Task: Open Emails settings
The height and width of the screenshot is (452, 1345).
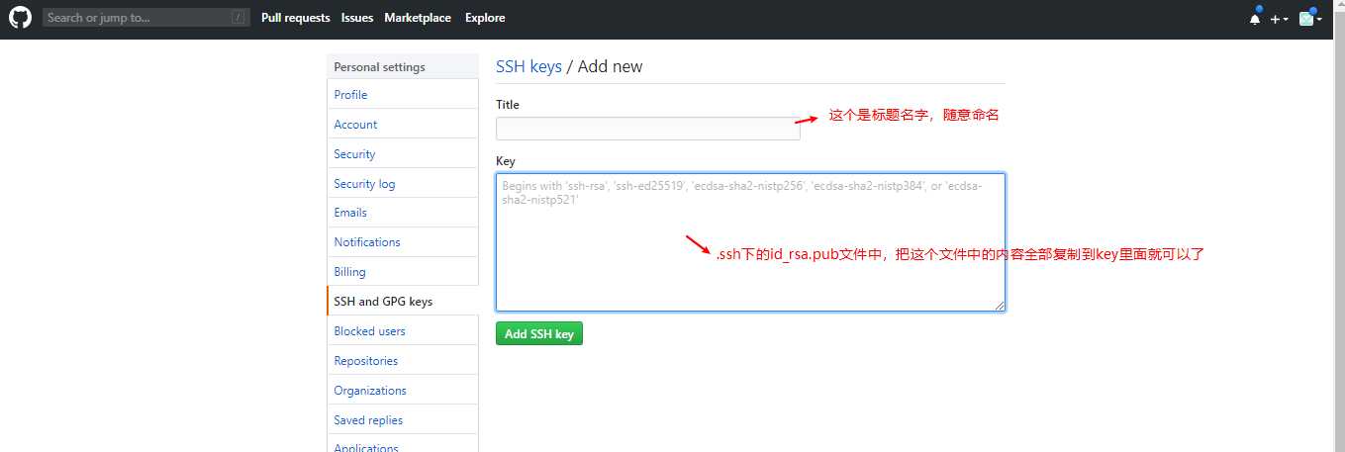Action: click(403, 213)
